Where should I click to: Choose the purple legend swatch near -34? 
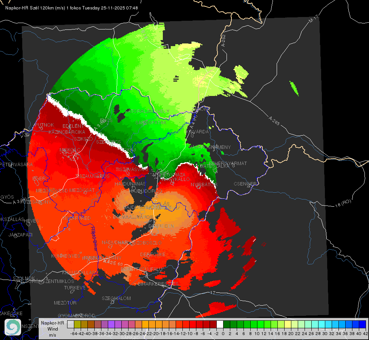tap(111, 324)
